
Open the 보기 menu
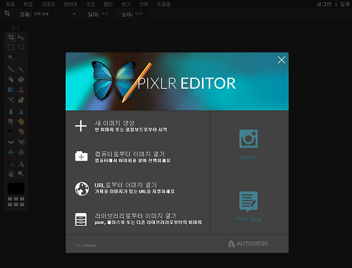click(126, 4)
